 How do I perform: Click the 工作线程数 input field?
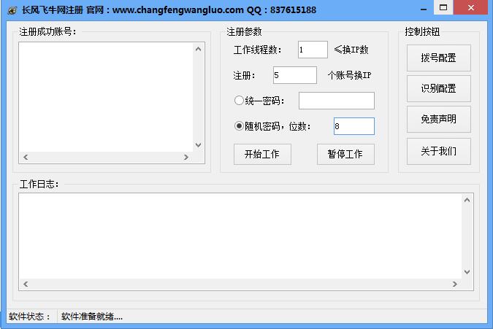(313, 50)
